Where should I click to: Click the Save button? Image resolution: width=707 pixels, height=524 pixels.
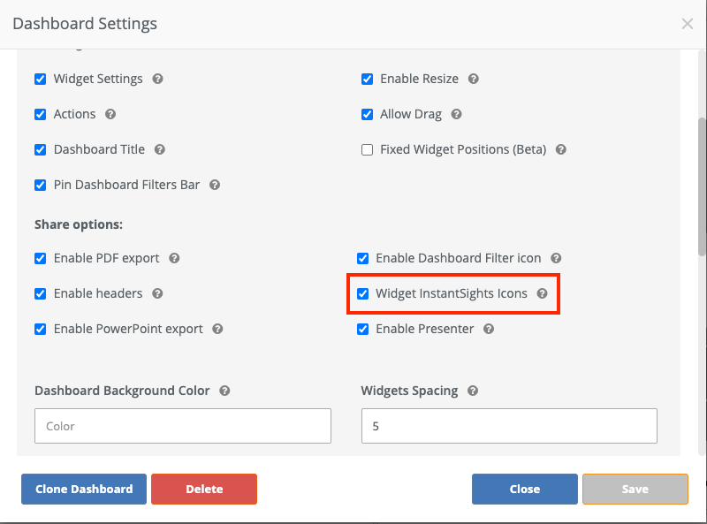click(x=635, y=489)
